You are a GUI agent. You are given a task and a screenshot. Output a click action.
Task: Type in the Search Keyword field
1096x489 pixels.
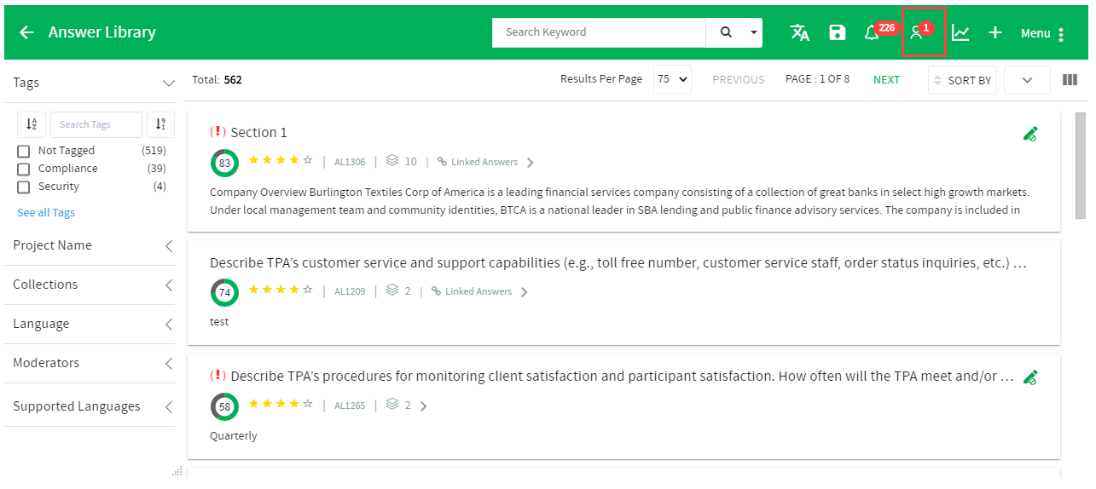tap(599, 32)
